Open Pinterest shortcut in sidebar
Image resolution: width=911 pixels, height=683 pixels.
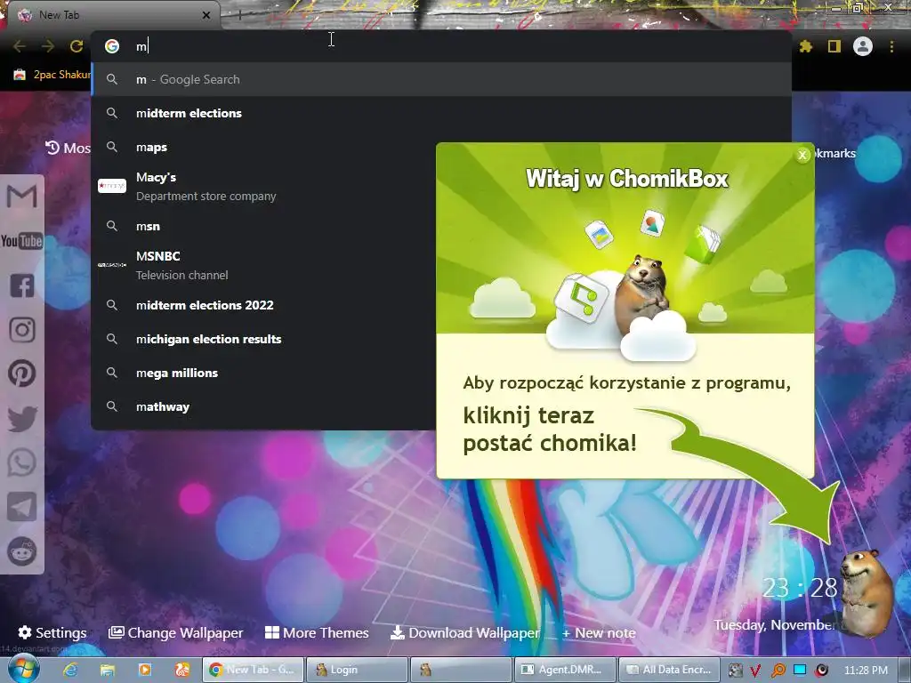point(22,374)
